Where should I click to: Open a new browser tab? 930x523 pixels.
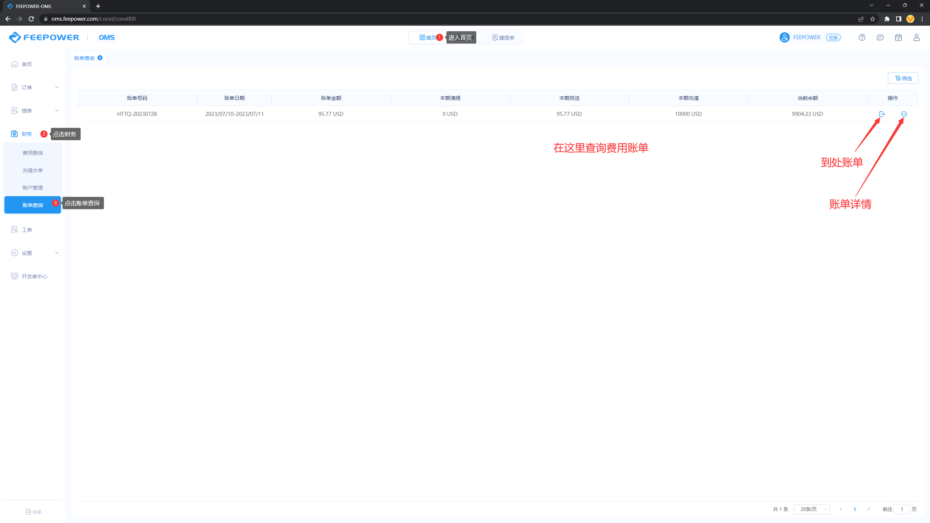click(x=98, y=6)
